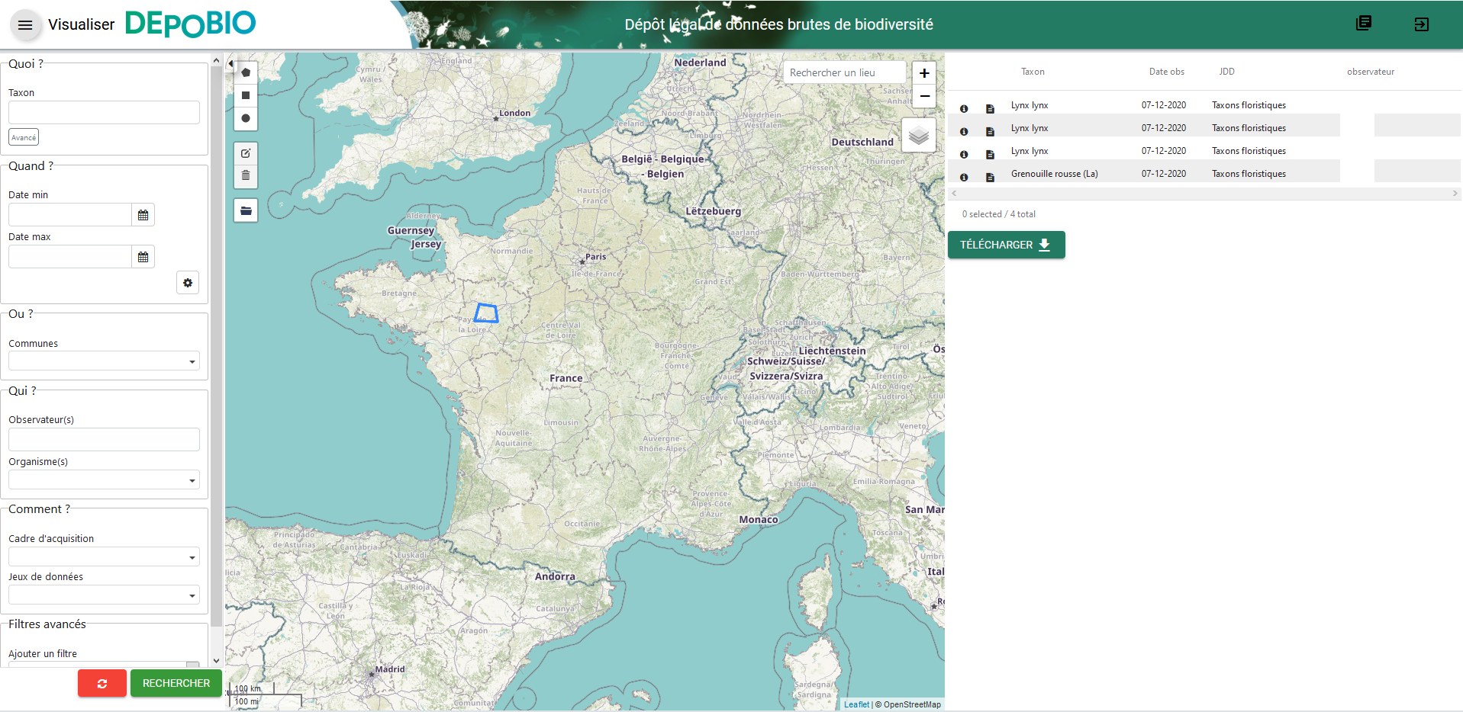This screenshot has height=712, width=1463.
Task: Click the blue polygon drawn on the map
Action: click(486, 313)
